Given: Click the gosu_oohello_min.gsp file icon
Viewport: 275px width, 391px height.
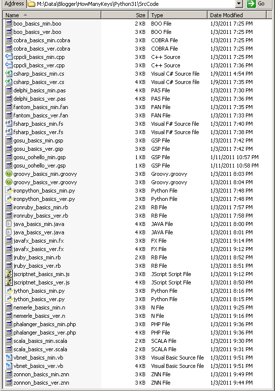Looking at the screenshot, I should click(9, 157).
